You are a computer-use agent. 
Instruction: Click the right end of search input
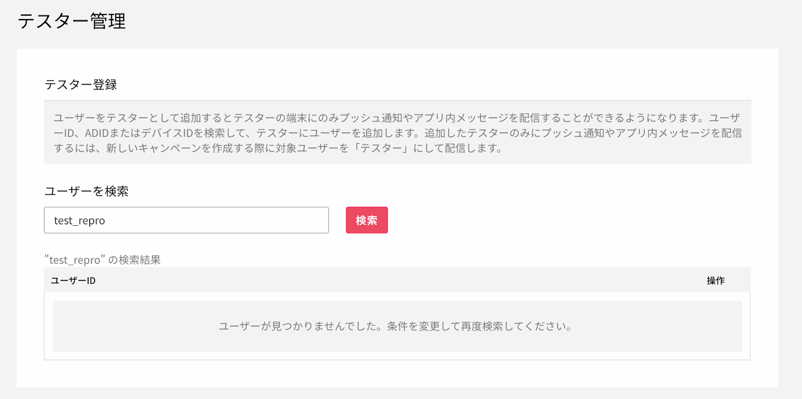click(316, 220)
